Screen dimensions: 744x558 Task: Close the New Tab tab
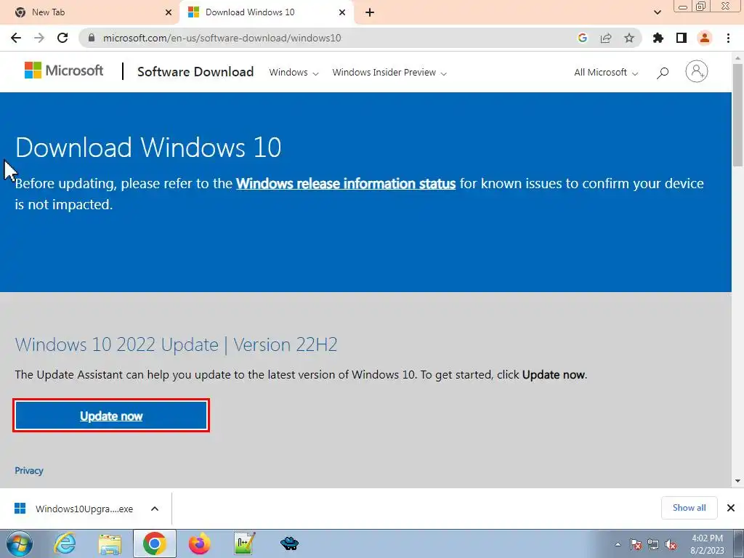(x=169, y=12)
